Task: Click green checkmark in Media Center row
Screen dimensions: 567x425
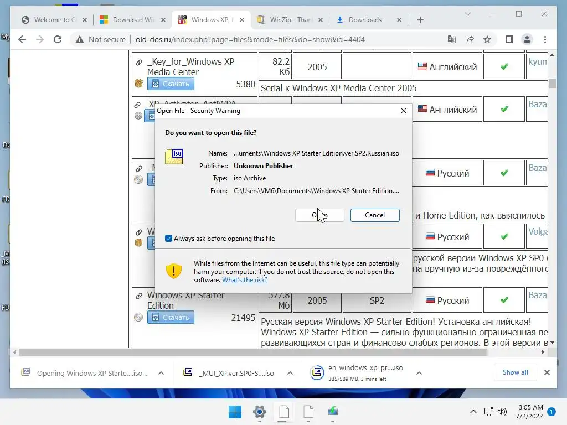Action: [x=504, y=66]
